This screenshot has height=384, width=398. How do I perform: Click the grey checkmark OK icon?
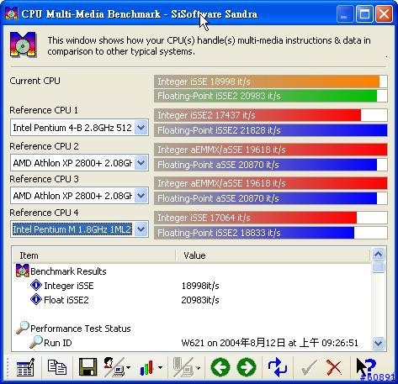pyautogui.click(x=309, y=367)
